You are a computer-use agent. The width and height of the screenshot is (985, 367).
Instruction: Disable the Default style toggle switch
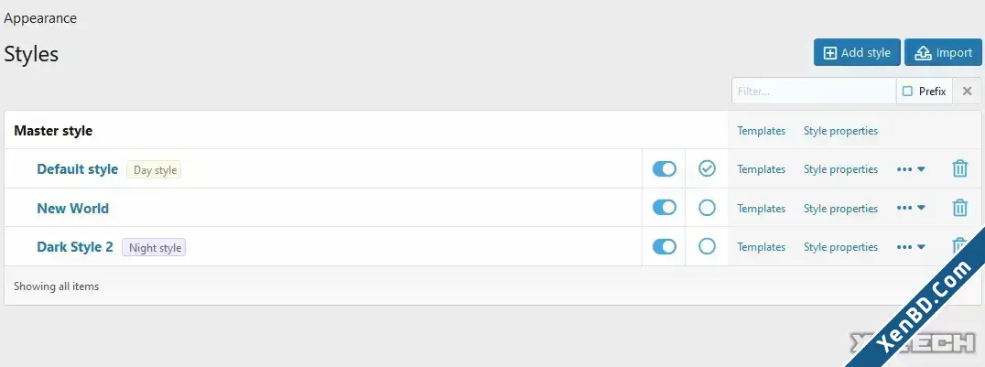click(x=664, y=168)
